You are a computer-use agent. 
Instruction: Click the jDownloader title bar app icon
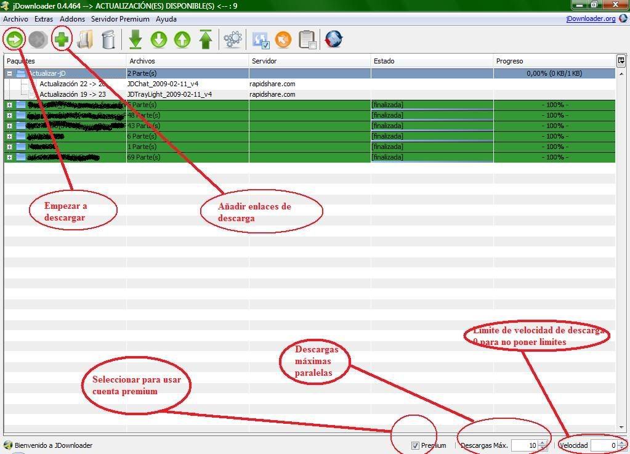coord(5,5)
